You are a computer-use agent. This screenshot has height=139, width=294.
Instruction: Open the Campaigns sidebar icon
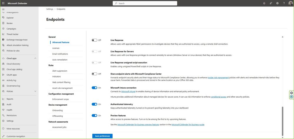click(x=3, y=29)
